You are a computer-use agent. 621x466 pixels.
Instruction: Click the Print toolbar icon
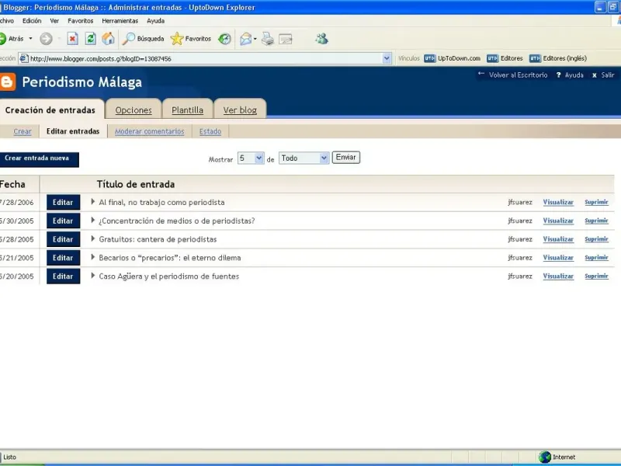tap(268, 39)
